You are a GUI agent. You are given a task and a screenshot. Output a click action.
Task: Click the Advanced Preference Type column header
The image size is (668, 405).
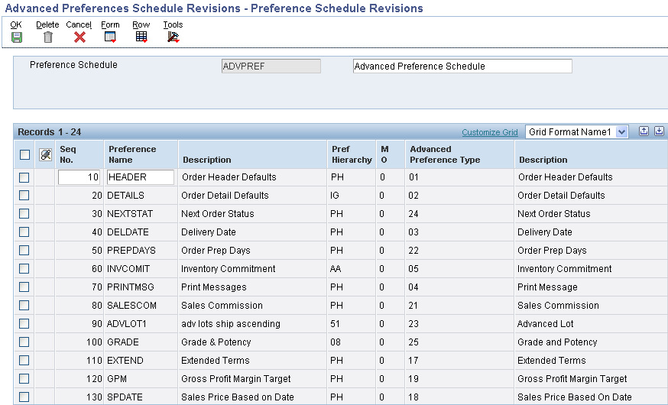[x=460, y=154]
